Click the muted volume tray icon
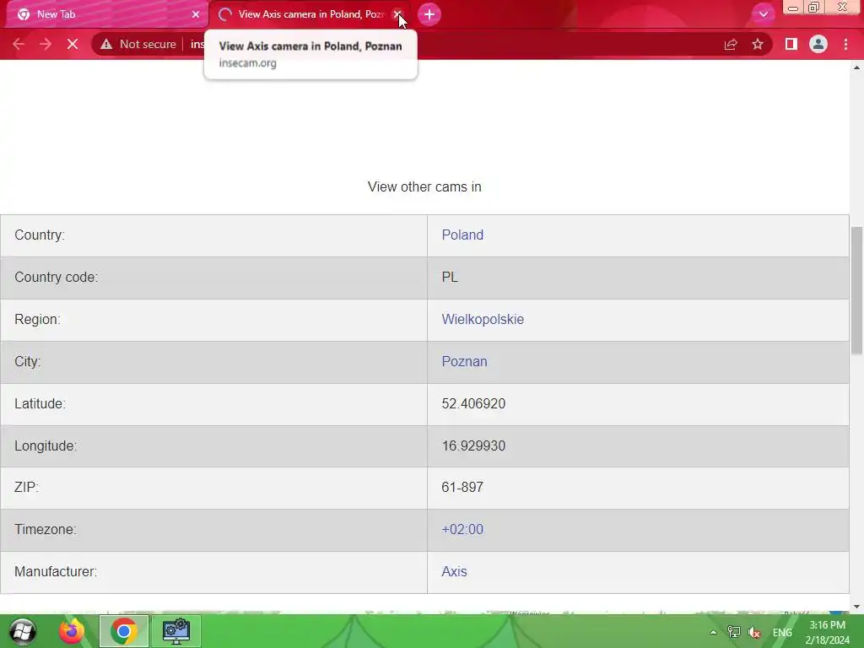The height and width of the screenshot is (648, 864). [754, 633]
